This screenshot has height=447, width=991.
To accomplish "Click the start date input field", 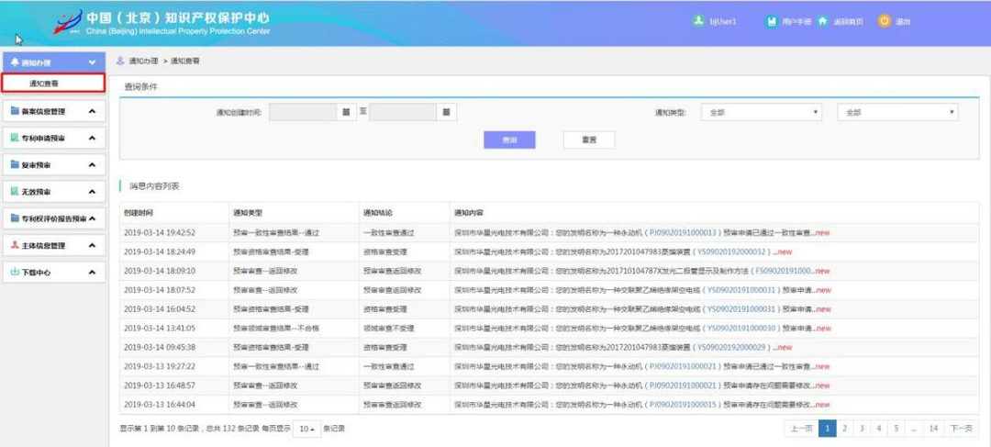I will pyautogui.click(x=303, y=112).
